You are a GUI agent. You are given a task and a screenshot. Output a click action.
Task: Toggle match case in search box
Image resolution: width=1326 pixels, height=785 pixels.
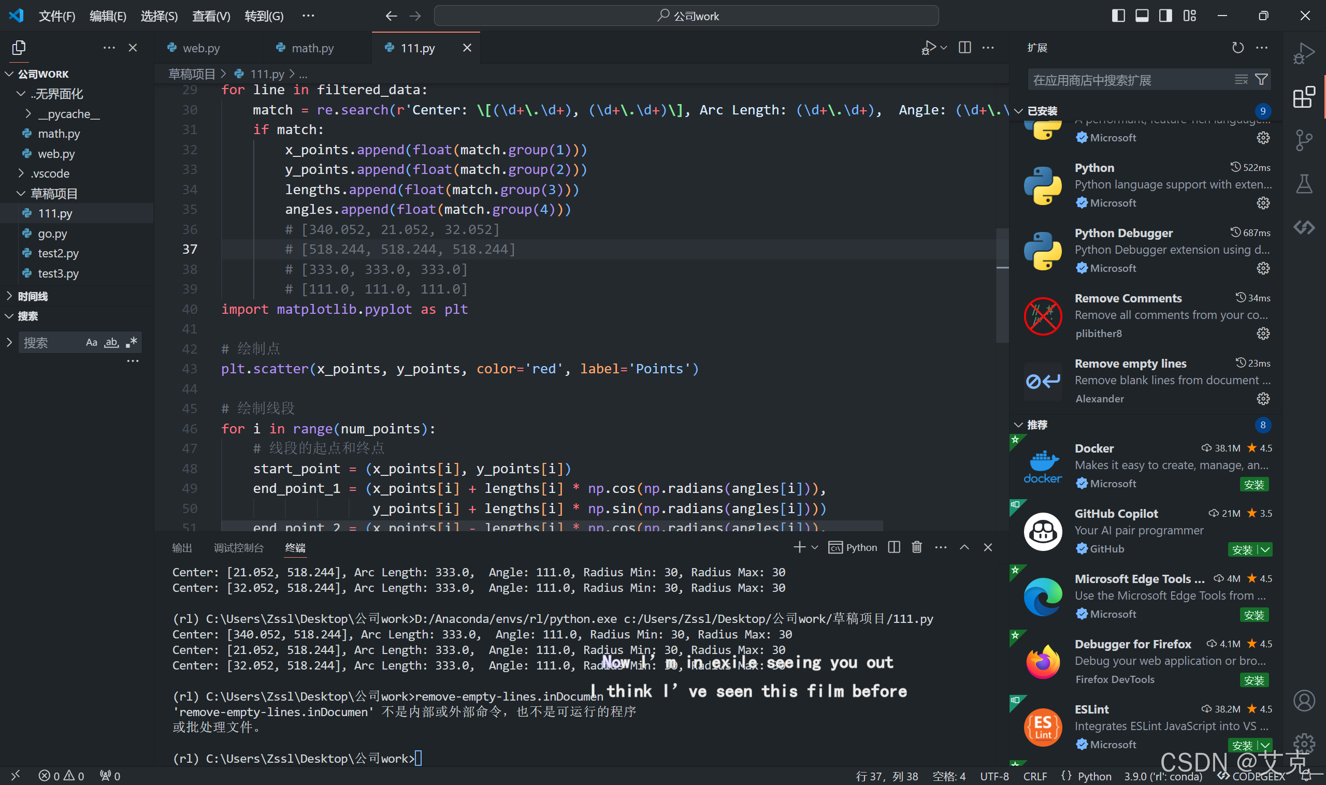pos(91,342)
